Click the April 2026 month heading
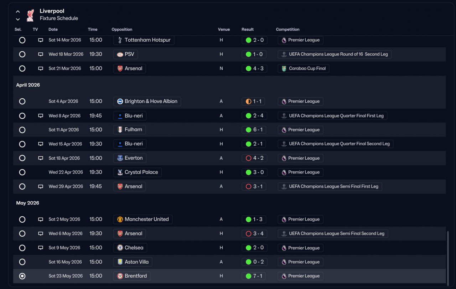Image resolution: width=456 pixels, height=289 pixels. [x=28, y=85]
